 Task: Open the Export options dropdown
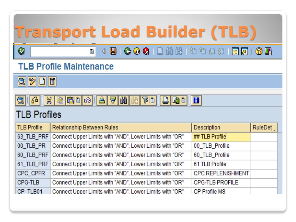pyautogui.click(x=183, y=100)
